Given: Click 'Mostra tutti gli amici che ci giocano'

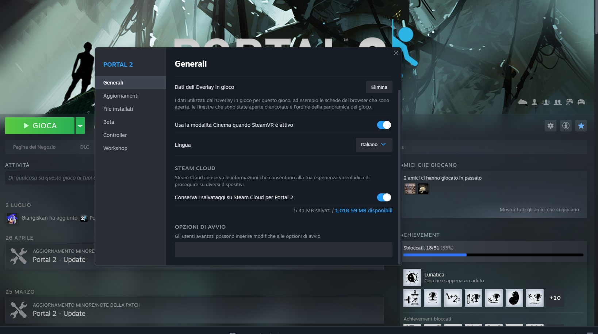Looking at the screenshot, I should click(x=539, y=210).
